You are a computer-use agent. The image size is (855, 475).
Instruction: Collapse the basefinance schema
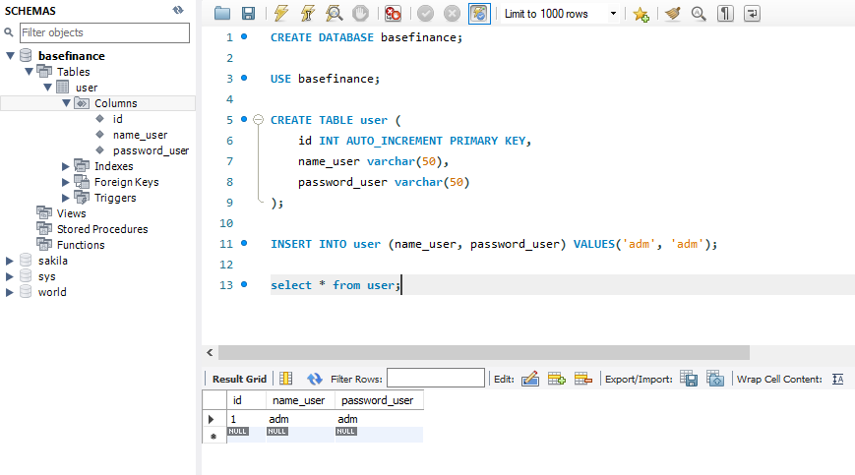10,55
